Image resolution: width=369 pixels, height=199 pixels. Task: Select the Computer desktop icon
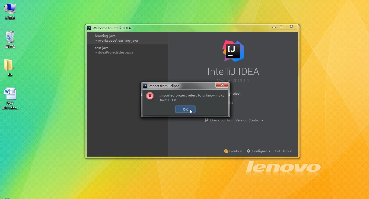pyautogui.click(x=10, y=11)
